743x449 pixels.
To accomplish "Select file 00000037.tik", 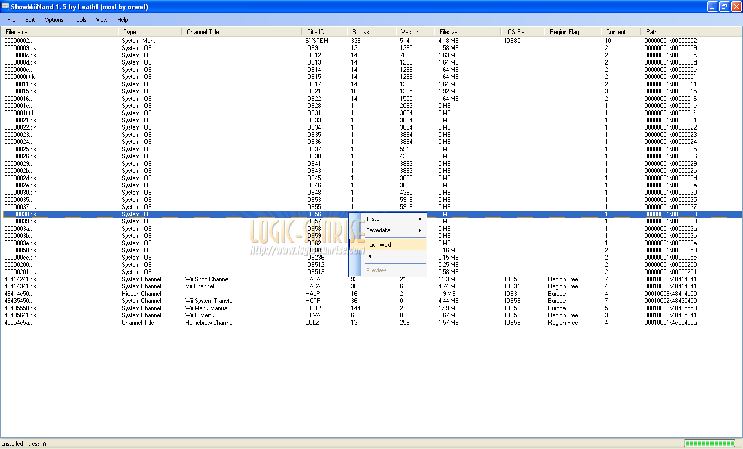I will click(20, 207).
